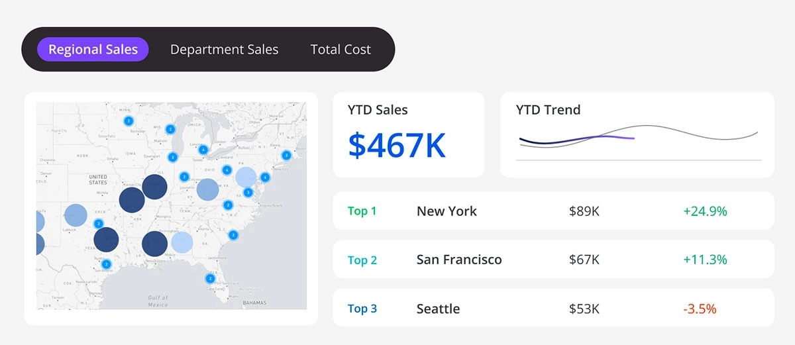Click the cluster marker on South Carolina coast
The width and height of the screenshot is (795, 345).
coord(233,234)
